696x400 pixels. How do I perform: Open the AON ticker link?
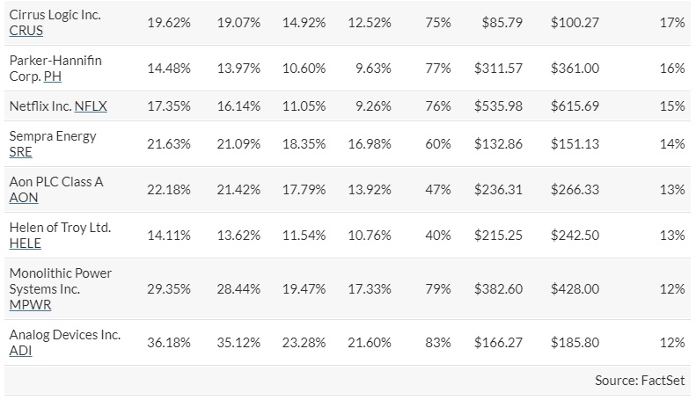click(24, 198)
